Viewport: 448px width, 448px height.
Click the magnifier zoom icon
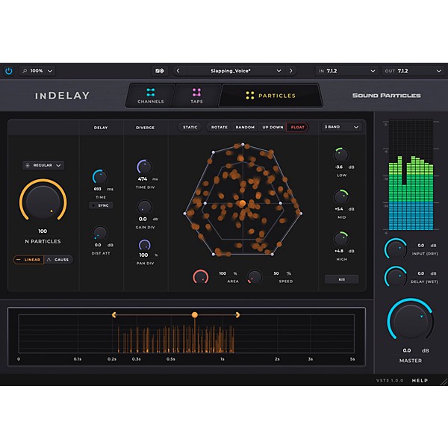(x=25, y=71)
